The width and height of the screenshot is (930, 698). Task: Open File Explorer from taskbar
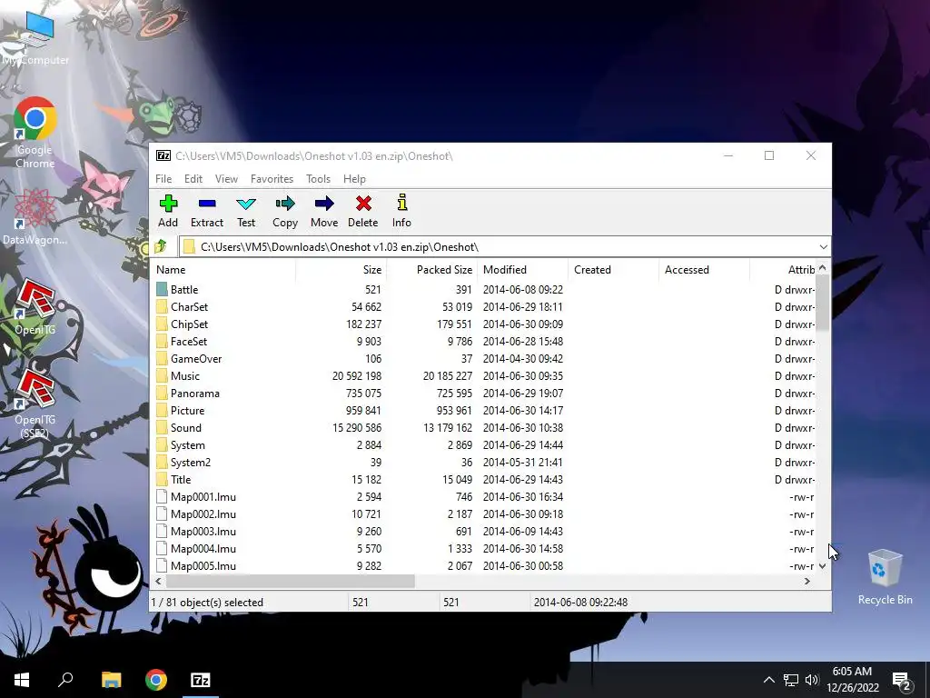(111, 680)
